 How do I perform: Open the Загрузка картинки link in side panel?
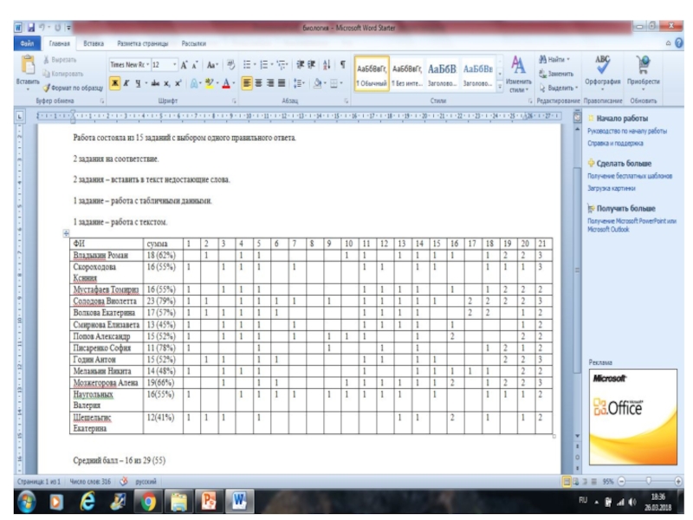[611, 187]
